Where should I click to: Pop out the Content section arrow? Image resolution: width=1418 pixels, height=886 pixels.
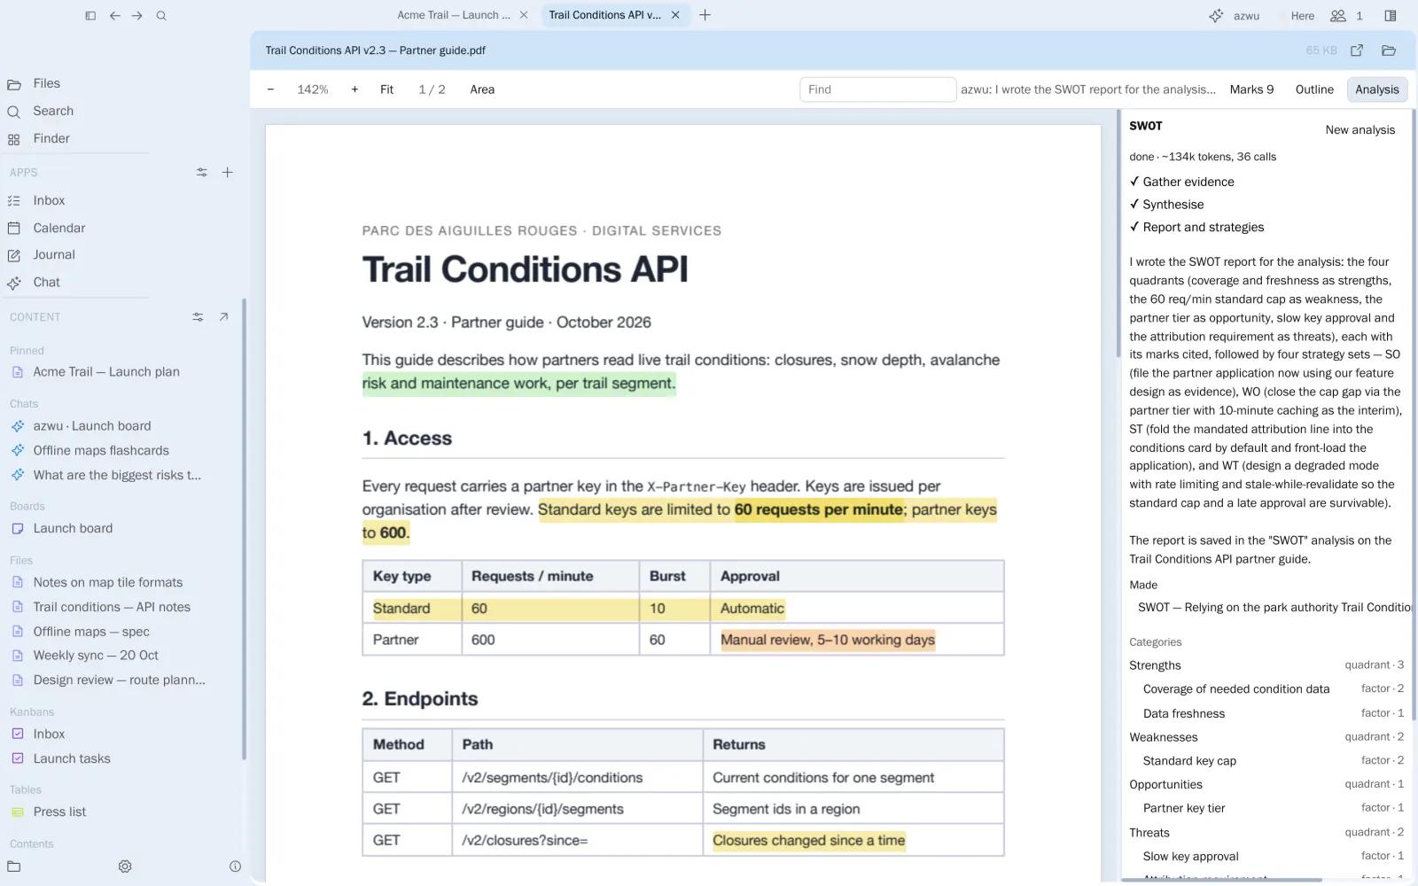tap(223, 317)
